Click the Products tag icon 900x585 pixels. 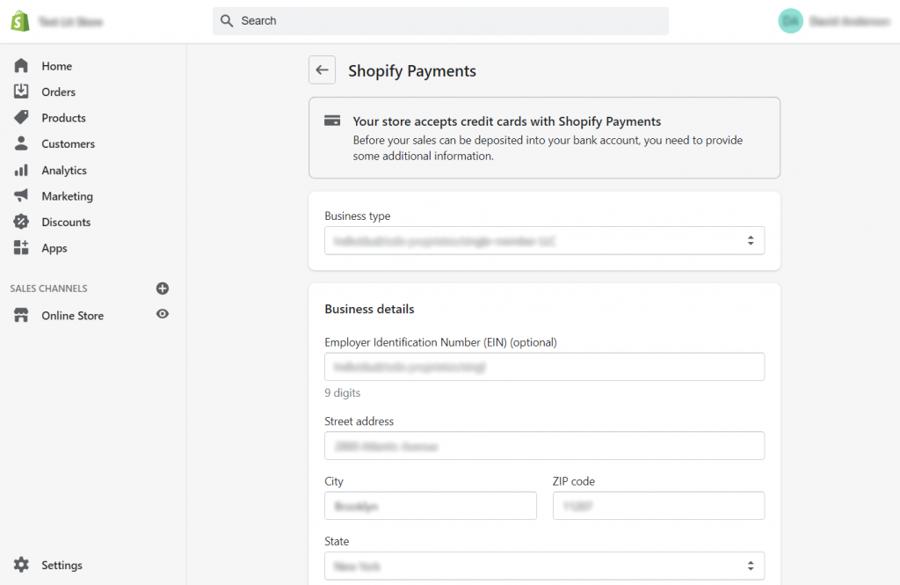pos(21,118)
